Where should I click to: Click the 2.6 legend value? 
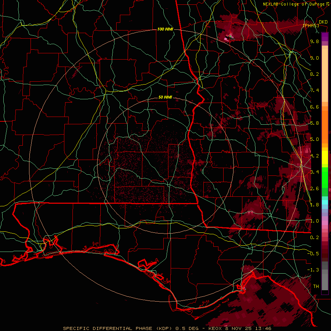314,188
